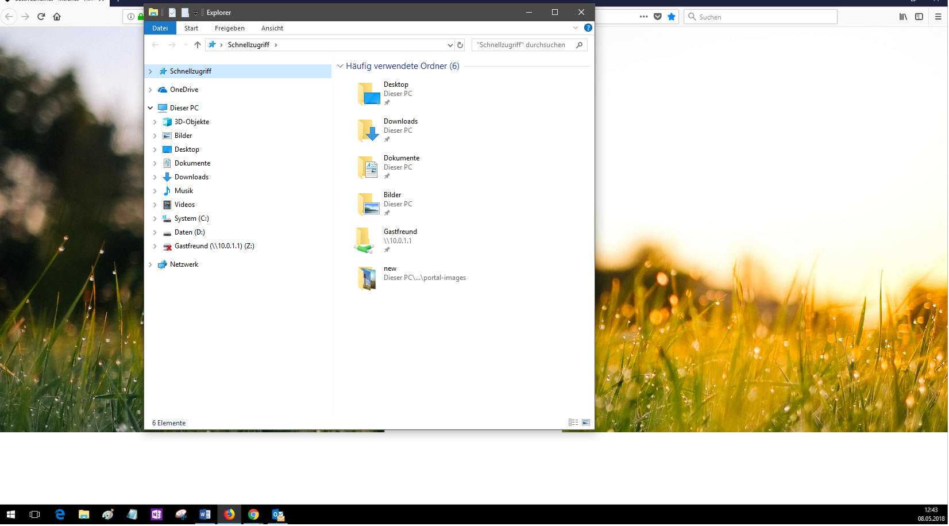The width and height of the screenshot is (949, 526).
Task: Click the Explorer up-one-level arrow
Action: pos(198,45)
